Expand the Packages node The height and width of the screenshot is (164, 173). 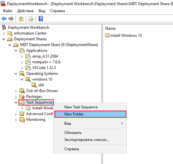[x=16, y=97]
